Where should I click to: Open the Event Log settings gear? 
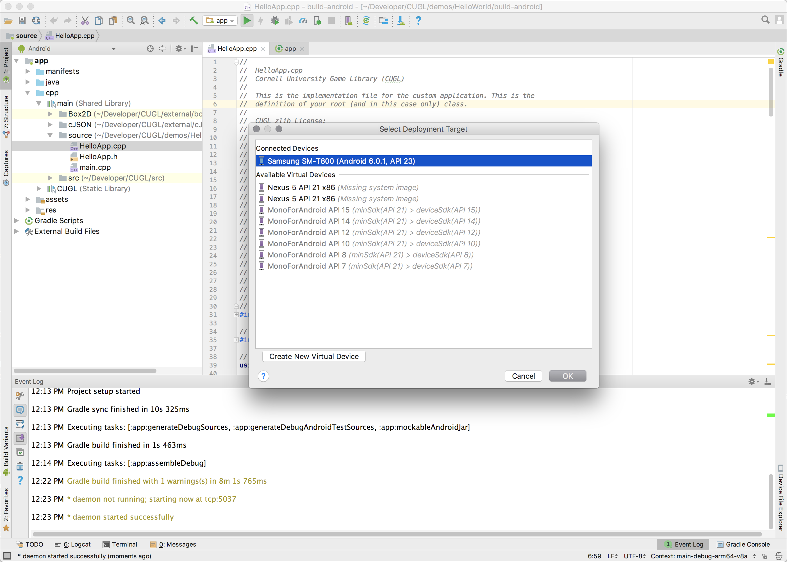(x=752, y=381)
